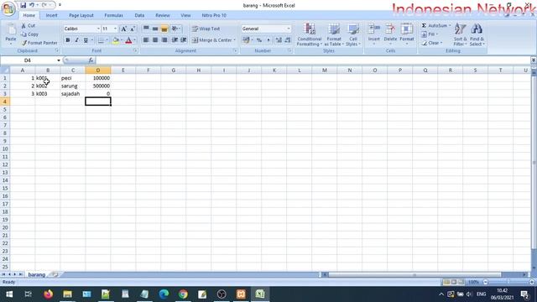Image resolution: width=537 pixels, height=302 pixels.
Task: Set top vertical alignment
Action: [146, 29]
